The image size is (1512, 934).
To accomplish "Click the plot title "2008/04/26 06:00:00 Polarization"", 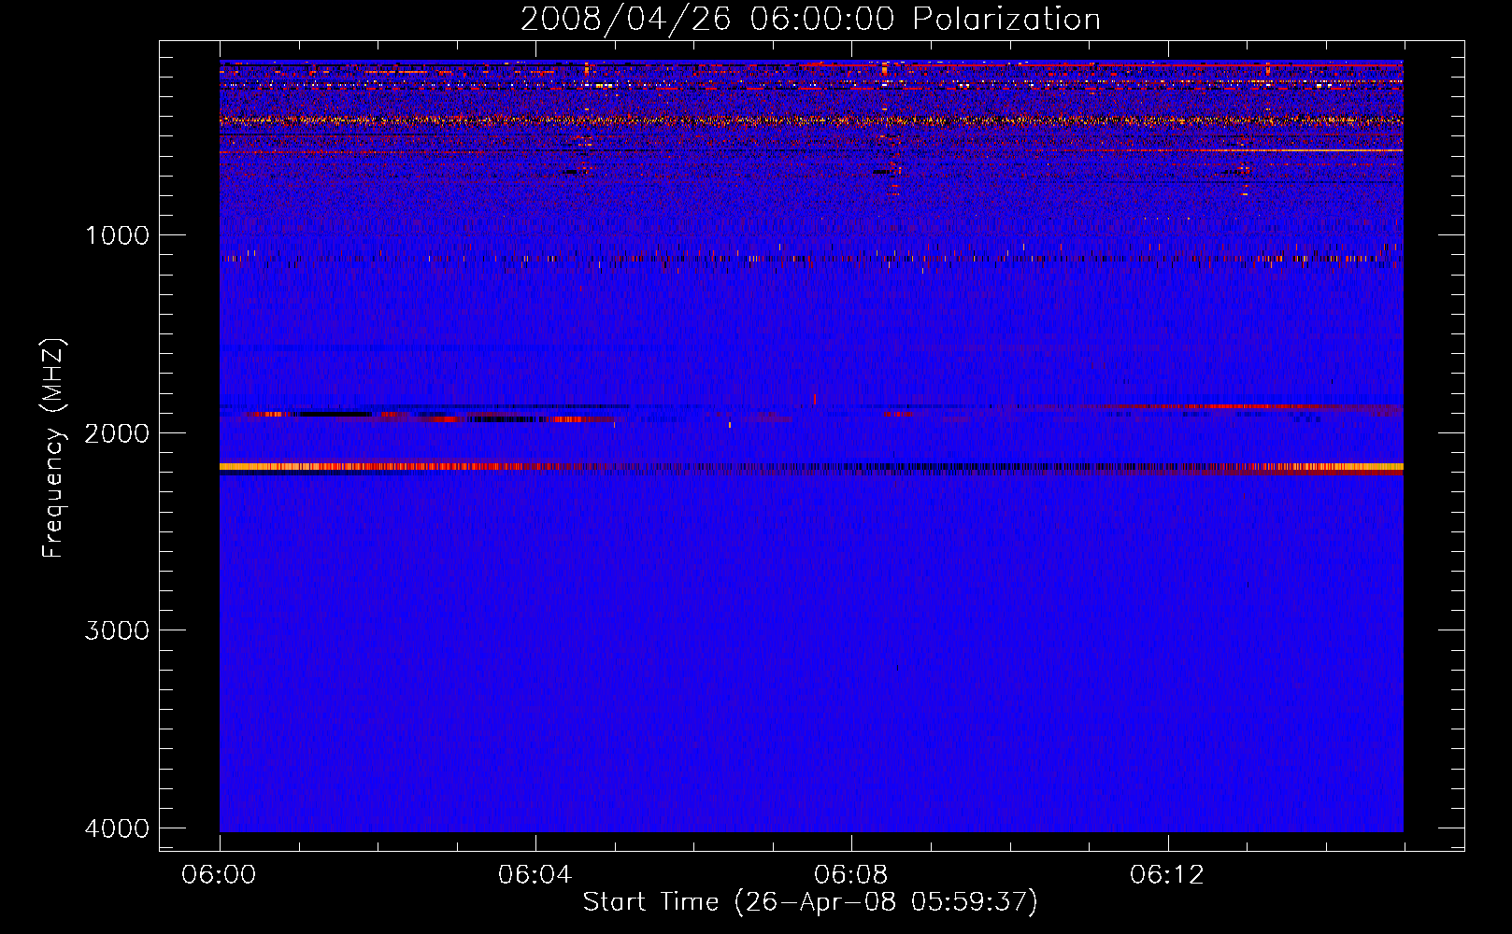I will [x=810, y=19].
